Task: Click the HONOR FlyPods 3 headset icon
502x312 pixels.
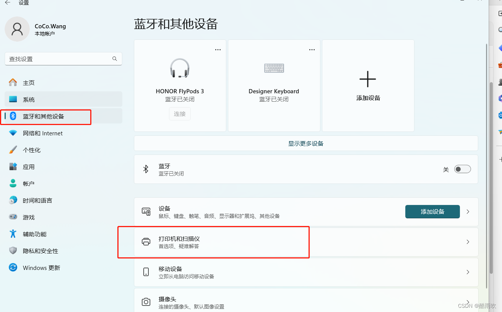Action: pos(180,68)
